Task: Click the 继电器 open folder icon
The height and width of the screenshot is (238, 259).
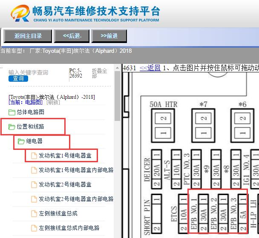Action: pyautogui.click(x=21, y=141)
